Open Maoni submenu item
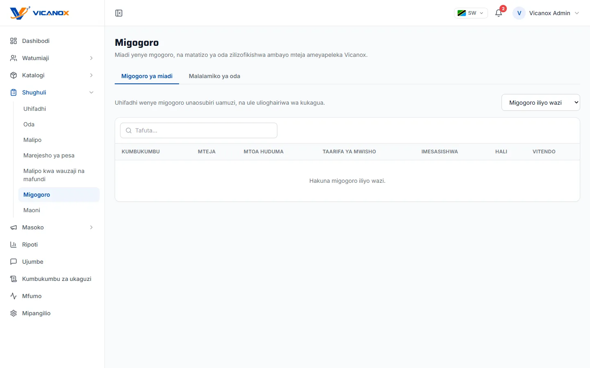Screen dimensions: 590x368 click(59, 210)
